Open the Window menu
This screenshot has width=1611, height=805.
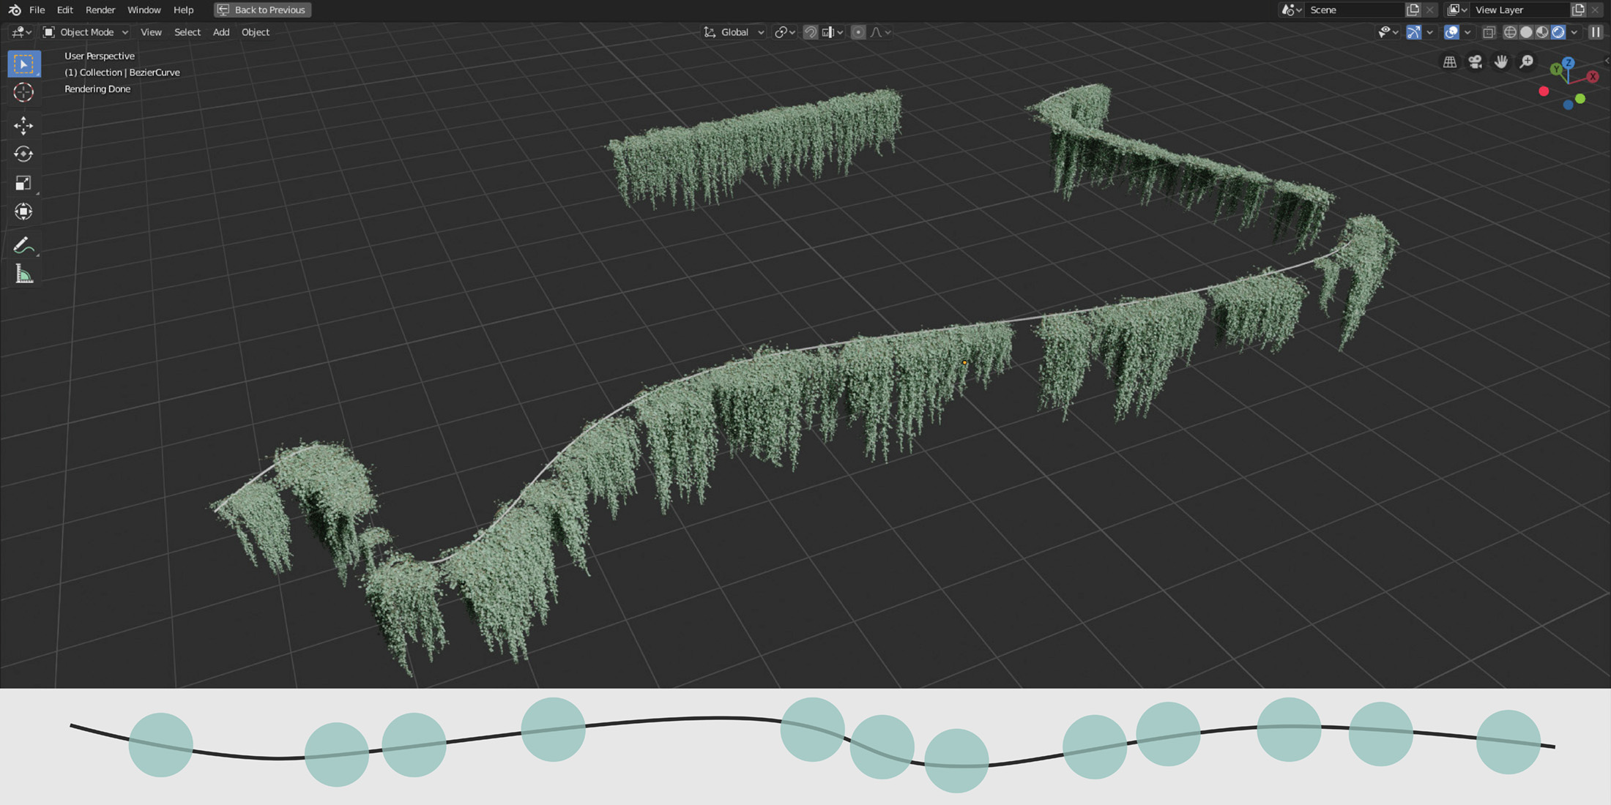[x=144, y=10]
